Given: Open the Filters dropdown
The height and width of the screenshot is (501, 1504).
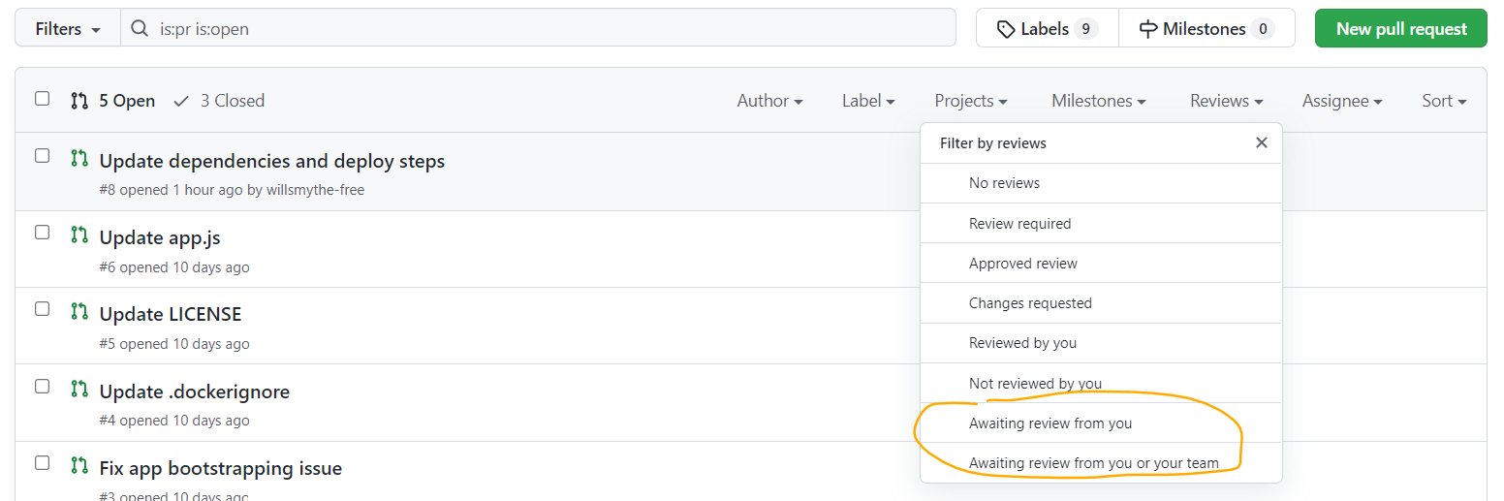Looking at the screenshot, I should 68,29.
